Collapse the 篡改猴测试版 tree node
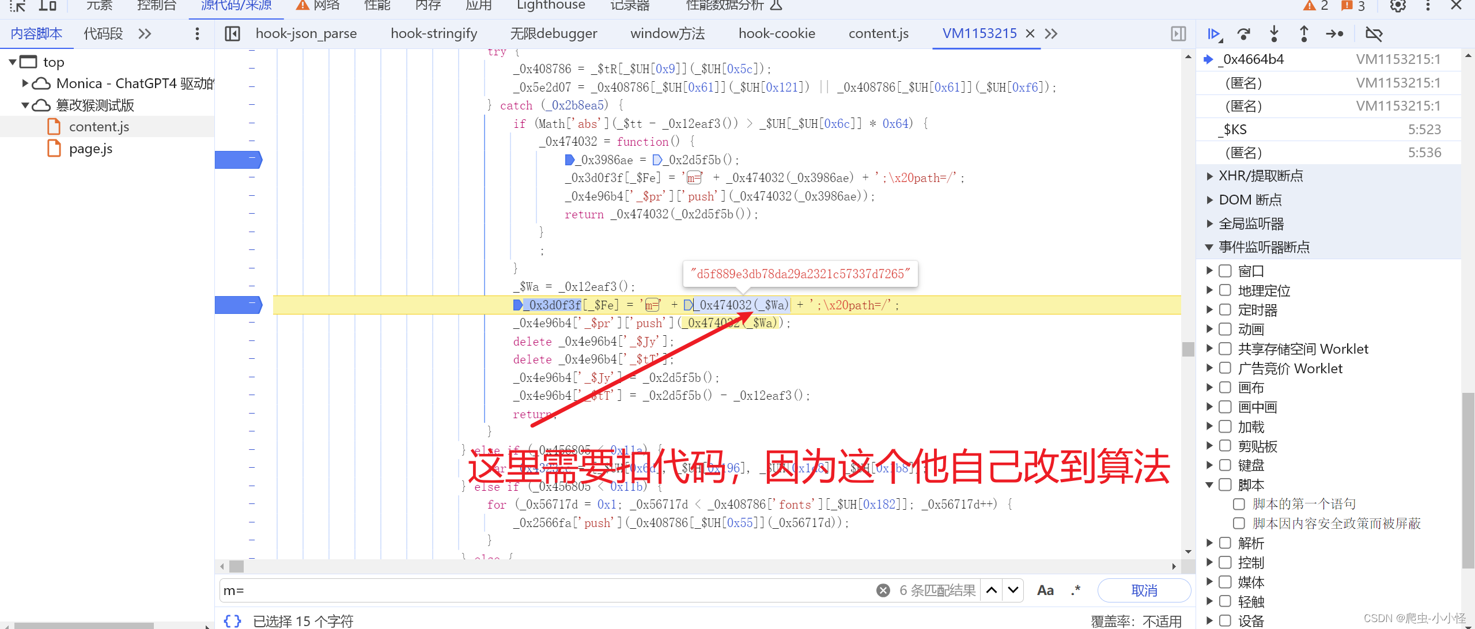Viewport: 1475px width, 629px height. point(25,105)
